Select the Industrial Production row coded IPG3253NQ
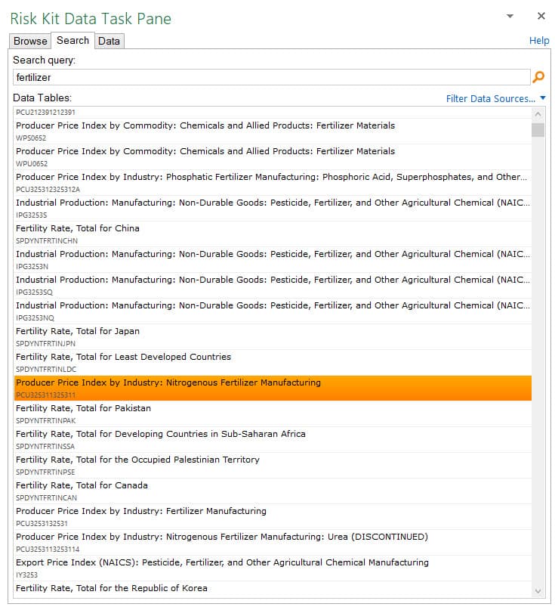The image size is (555, 607). (273, 311)
